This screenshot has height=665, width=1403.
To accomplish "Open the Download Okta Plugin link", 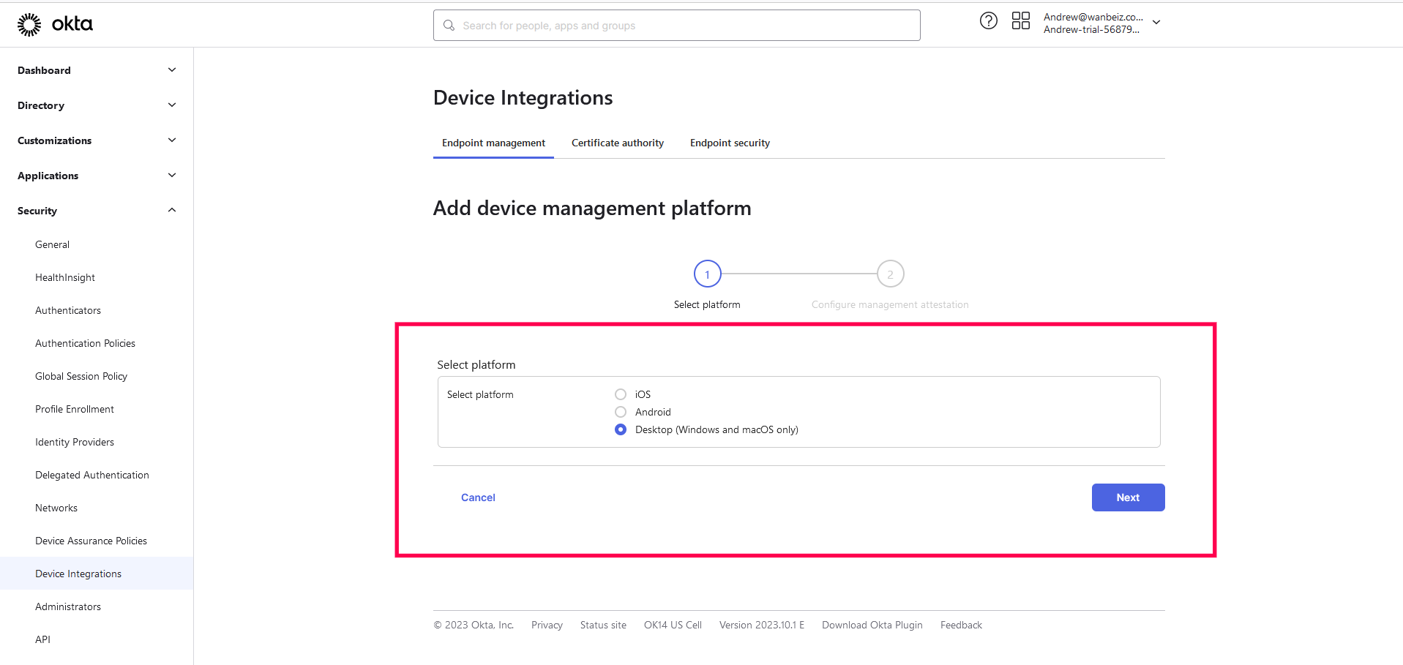I will tap(872, 625).
